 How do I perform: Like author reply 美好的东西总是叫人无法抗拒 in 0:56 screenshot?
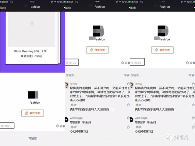click(x=128, y=105)
